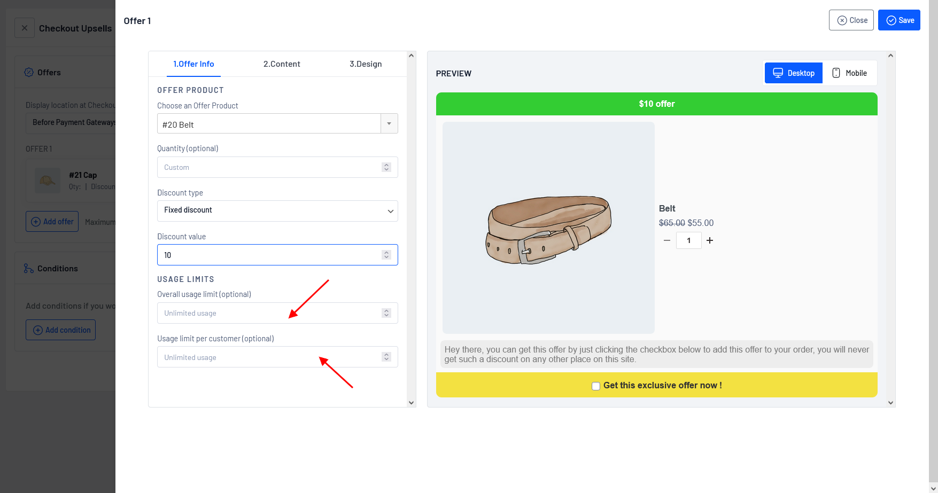Switch preview to Desktop view
Screen dimensions: 938x493
tap(793, 73)
